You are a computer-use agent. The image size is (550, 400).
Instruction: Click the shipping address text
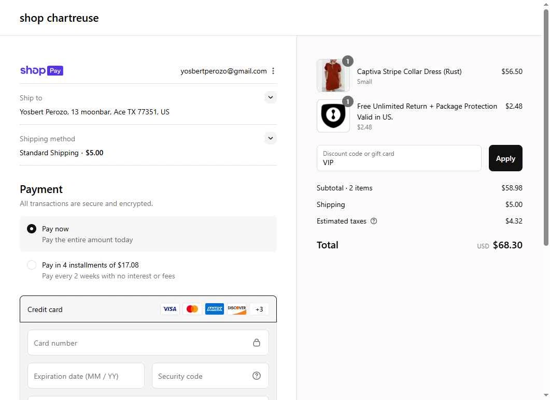[94, 112]
